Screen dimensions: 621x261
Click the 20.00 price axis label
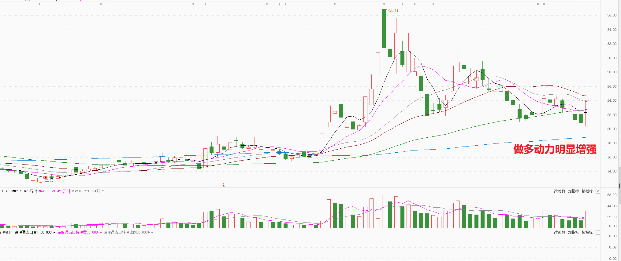(612, 129)
